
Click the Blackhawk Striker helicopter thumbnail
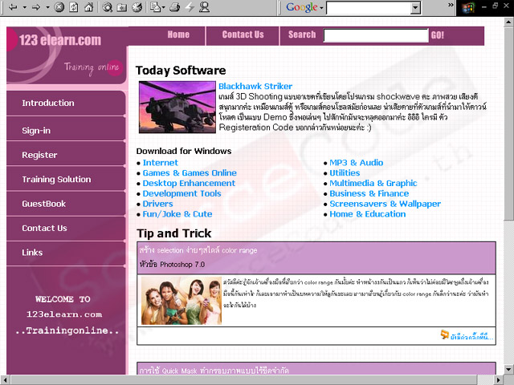177,107
